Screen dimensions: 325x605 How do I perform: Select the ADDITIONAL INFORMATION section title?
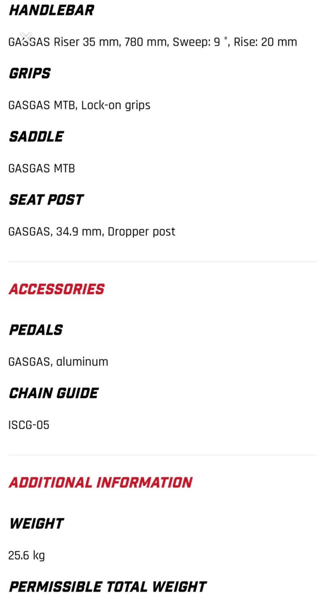(x=101, y=483)
